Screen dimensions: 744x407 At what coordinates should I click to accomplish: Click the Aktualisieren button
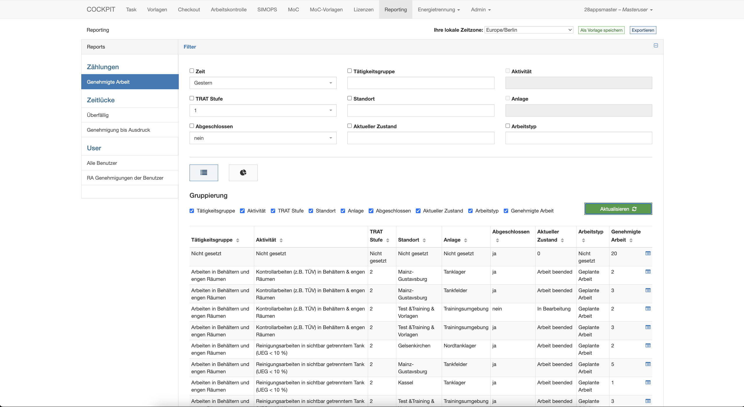click(618, 209)
